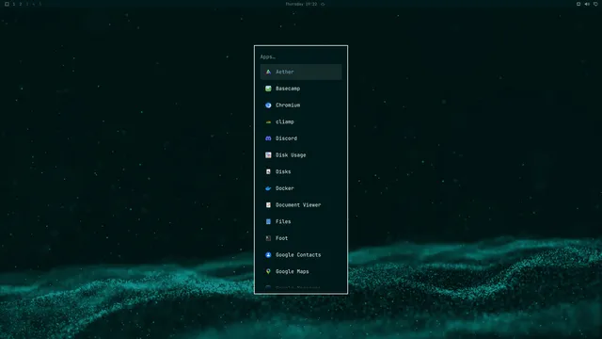Launch the Foot terminal

point(301,238)
